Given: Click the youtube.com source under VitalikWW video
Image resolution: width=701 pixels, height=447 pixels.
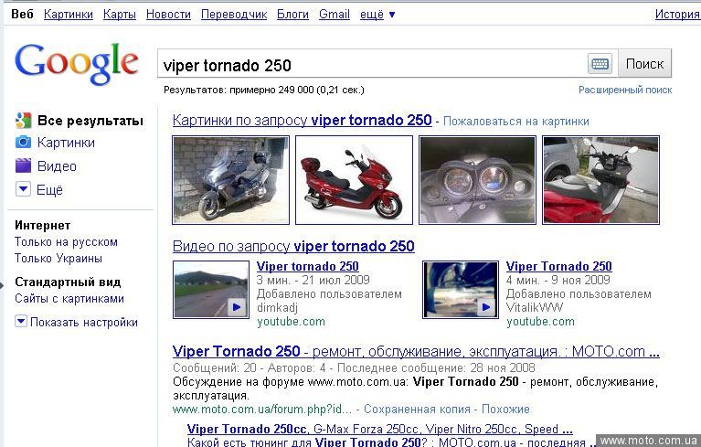Looking at the screenshot, I should [x=540, y=322].
